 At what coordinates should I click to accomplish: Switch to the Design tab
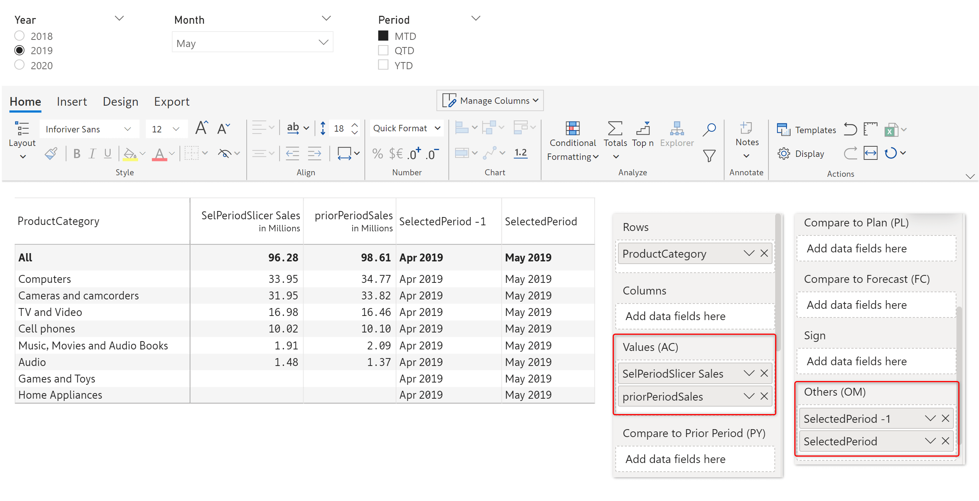click(x=120, y=102)
